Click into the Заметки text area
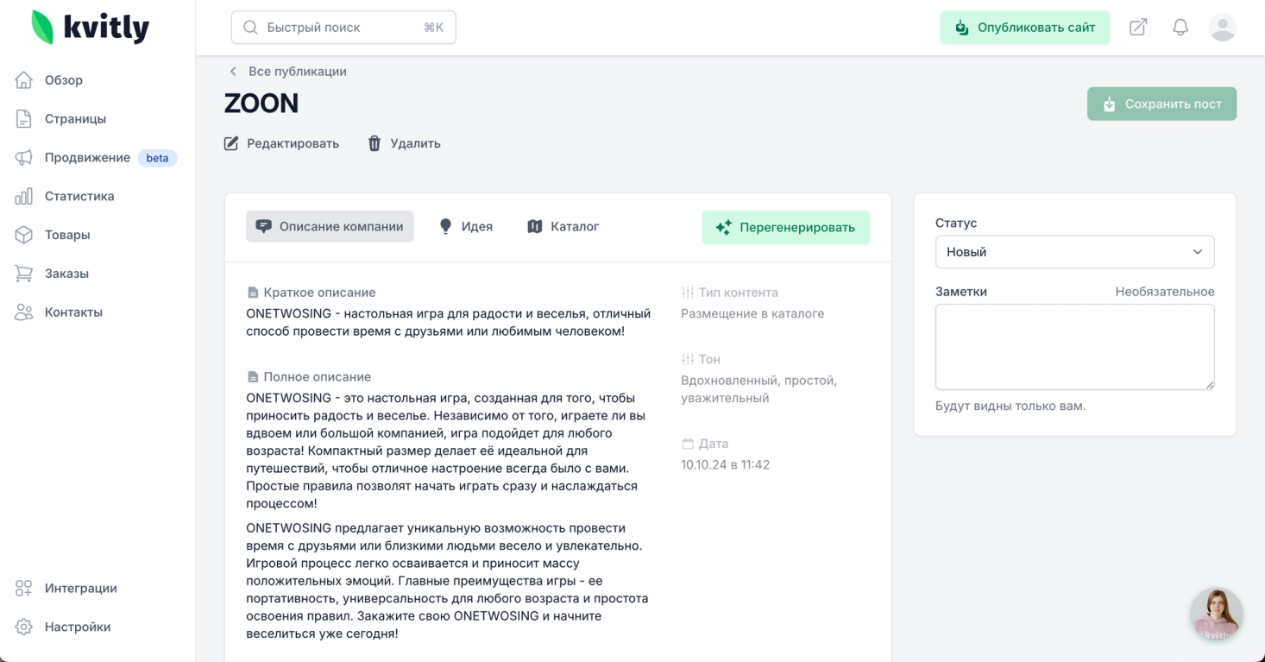This screenshot has width=1265, height=662. tap(1074, 347)
